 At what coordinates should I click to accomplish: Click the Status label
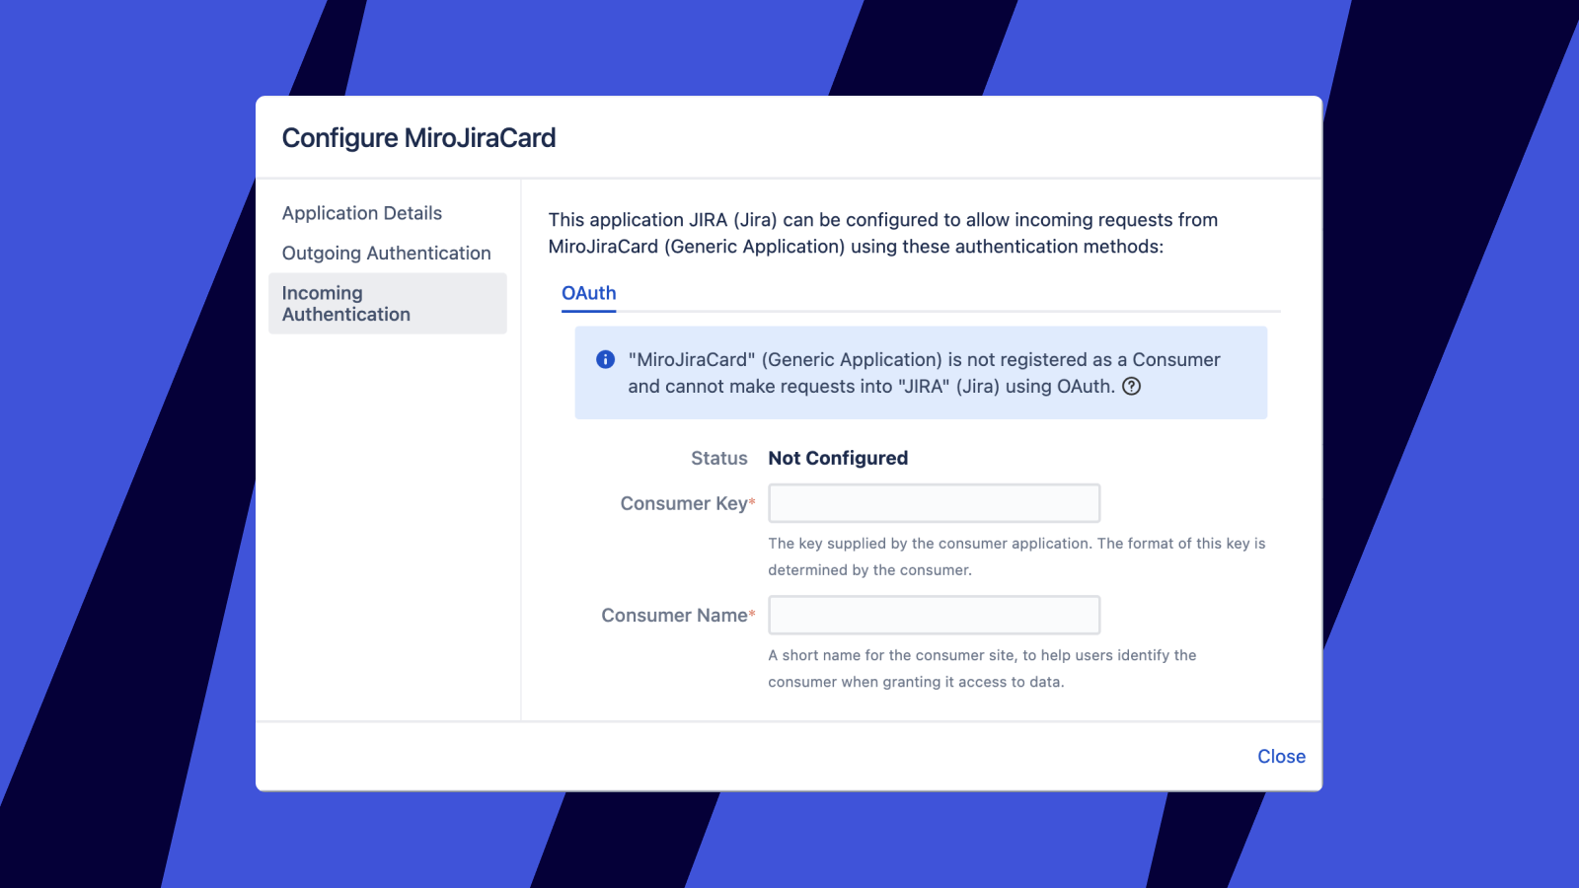718,459
